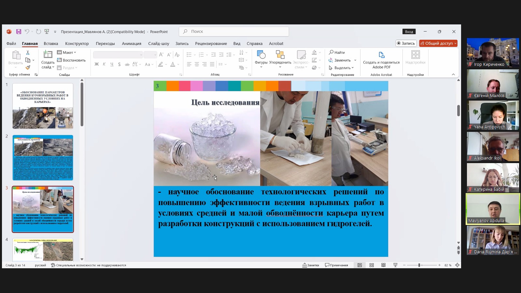Viewport: 521px width, 293px height.
Task: Click the Save icon in title bar
Action: pos(19,32)
